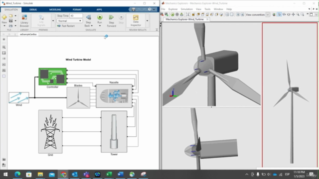319x179 pixels.
Task: Open the Help menu in Mechanics Explorers
Action: [x=229, y=9]
